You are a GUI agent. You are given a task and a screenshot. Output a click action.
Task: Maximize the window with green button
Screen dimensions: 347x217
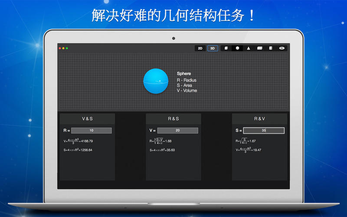point(67,48)
